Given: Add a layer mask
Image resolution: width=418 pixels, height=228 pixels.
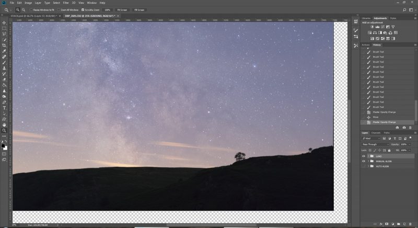Looking at the screenshot, I should [387, 224].
